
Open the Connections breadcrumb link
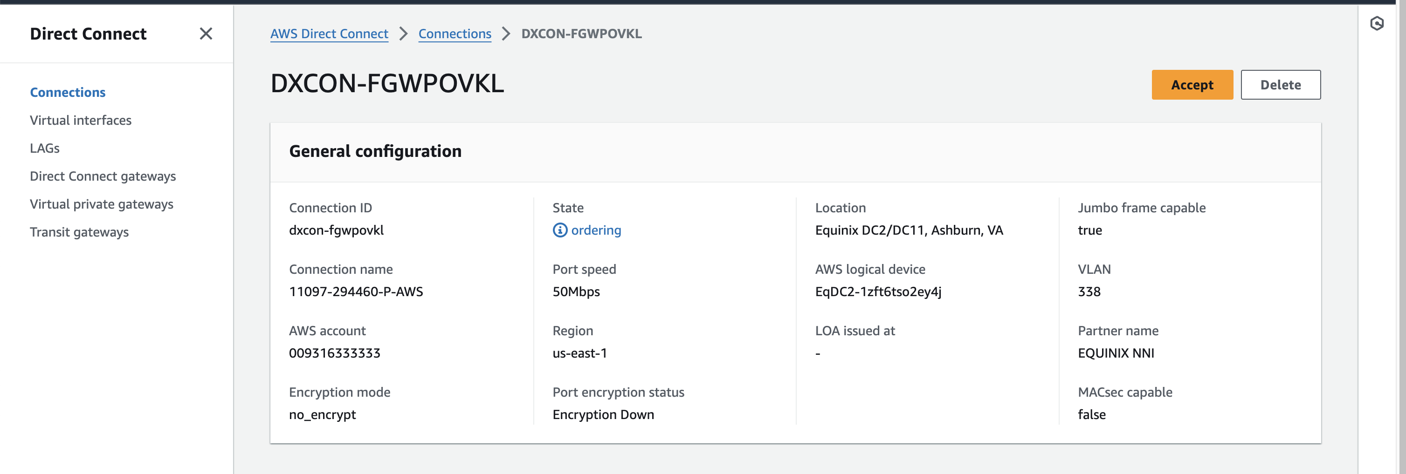click(x=455, y=33)
